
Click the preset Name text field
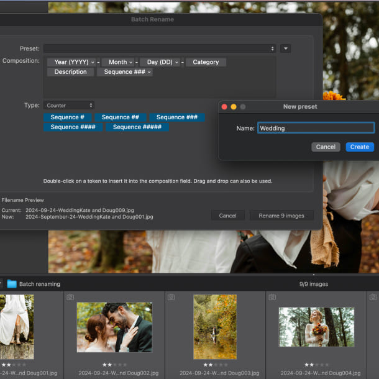pos(316,128)
